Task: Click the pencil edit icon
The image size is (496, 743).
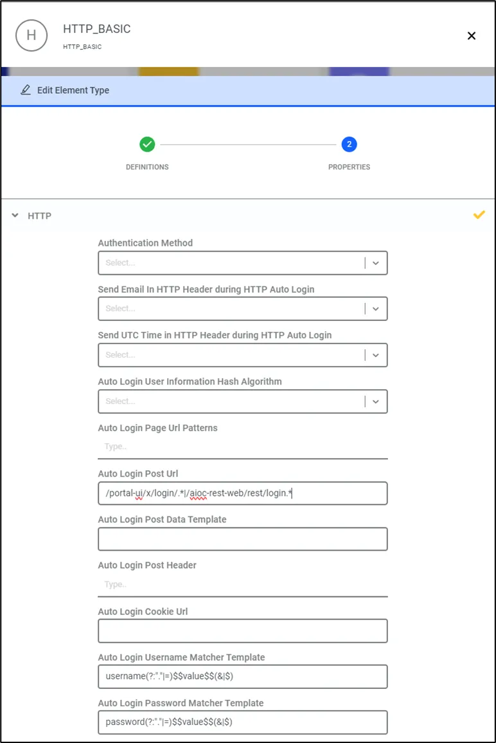Action: coord(26,90)
